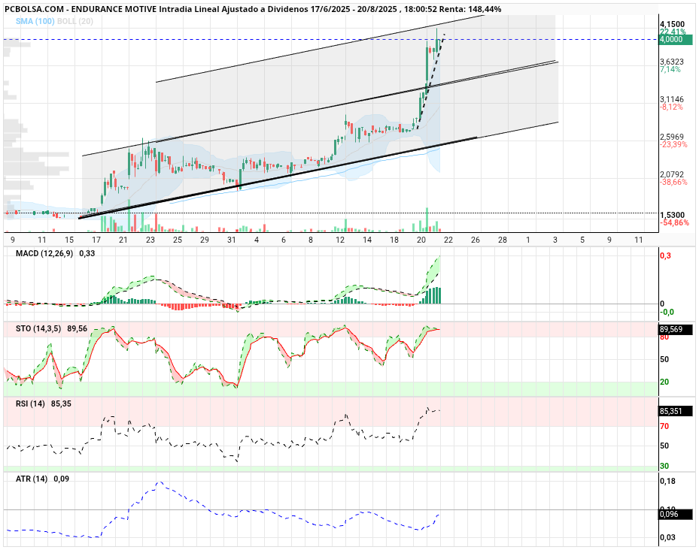The width and height of the screenshot is (699, 550).
Task: Click the 3,6323 price axis label
Action: click(672, 62)
